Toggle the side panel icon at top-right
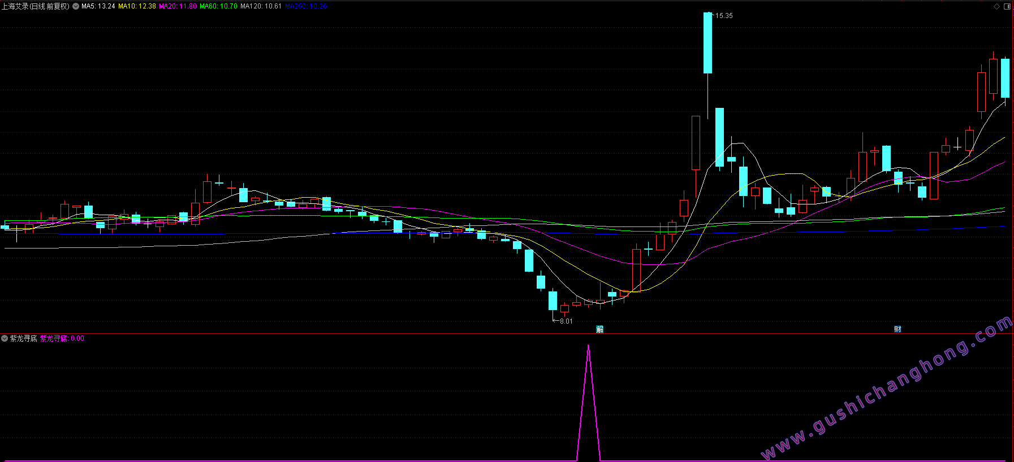 tap(1007, 6)
